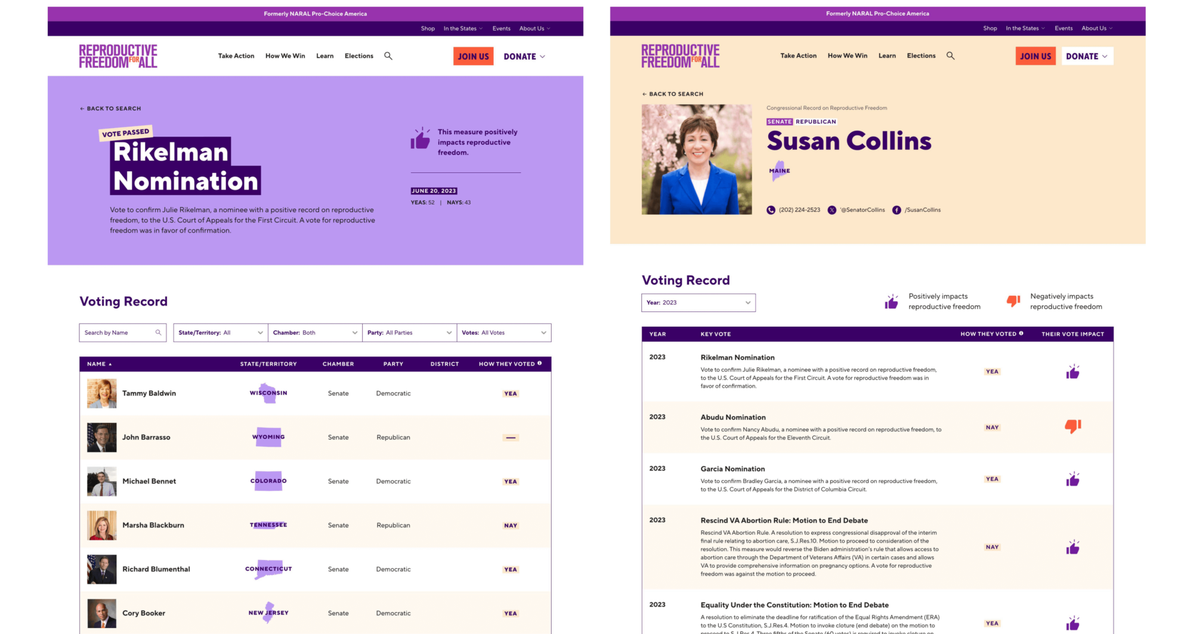
Task: Open Learn menu on left page
Action: [x=325, y=56]
